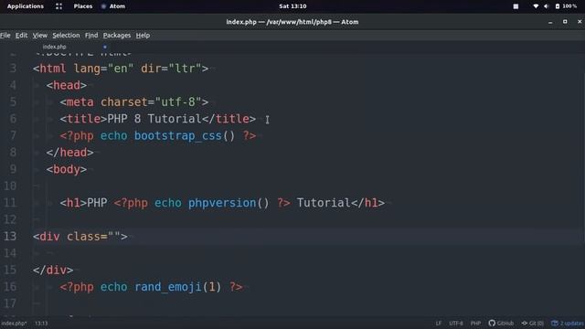This screenshot has width=585, height=329.
Task: Click the meta charset="utf-8" line
Action: coord(134,101)
